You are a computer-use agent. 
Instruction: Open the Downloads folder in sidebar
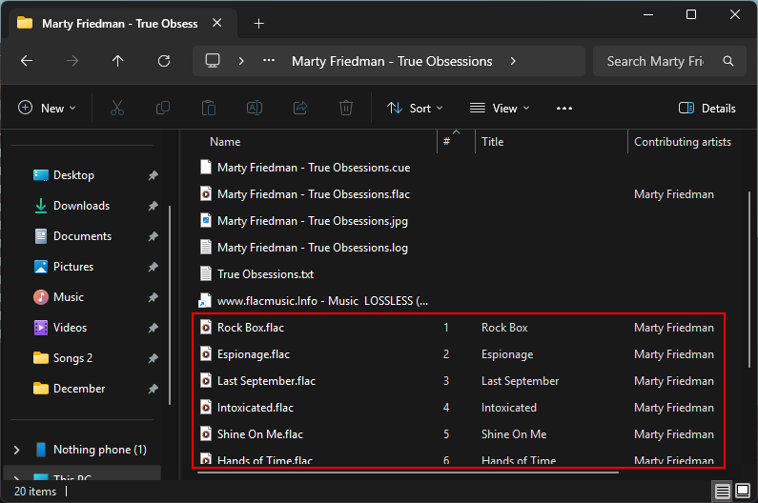point(81,206)
